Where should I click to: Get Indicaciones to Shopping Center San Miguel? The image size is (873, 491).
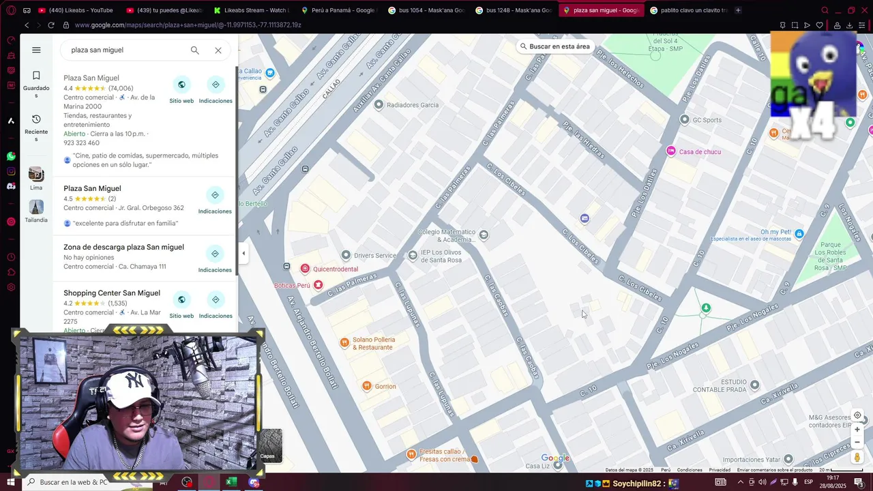coord(216,305)
